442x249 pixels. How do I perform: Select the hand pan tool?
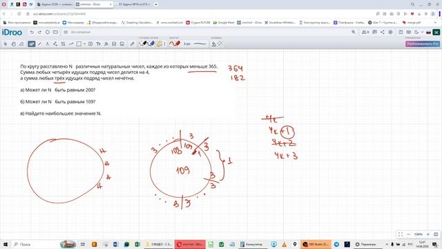14,44
